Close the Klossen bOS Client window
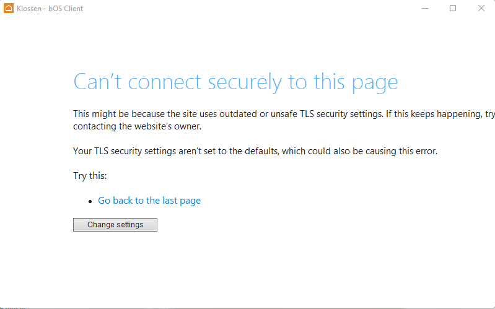 pyautogui.click(x=481, y=9)
